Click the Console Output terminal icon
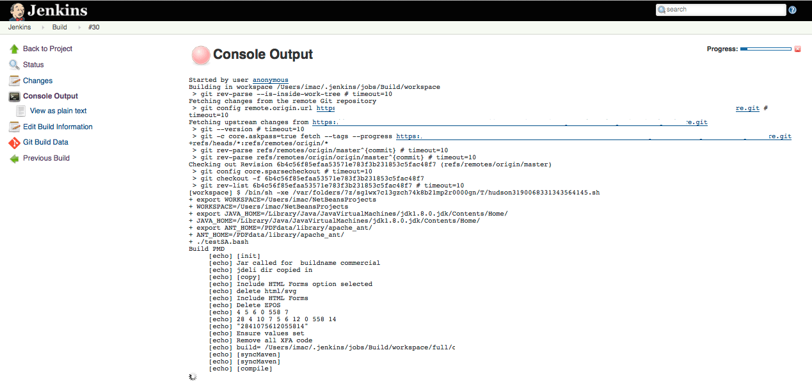Image resolution: width=812 pixels, height=382 pixels. pyautogui.click(x=14, y=96)
